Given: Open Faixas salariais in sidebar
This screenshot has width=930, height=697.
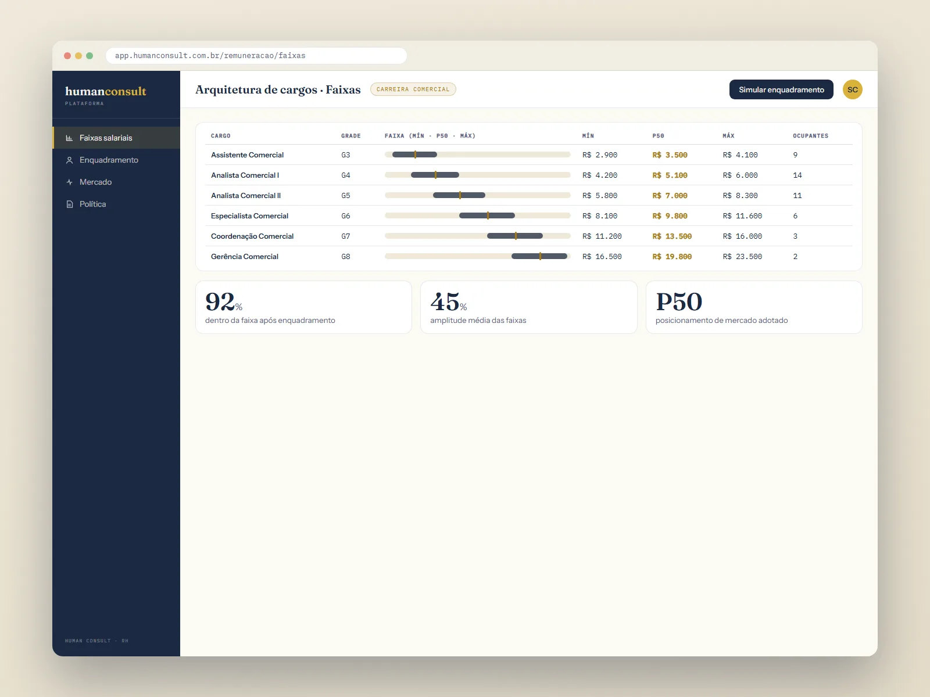Looking at the screenshot, I should tap(116, 138).
